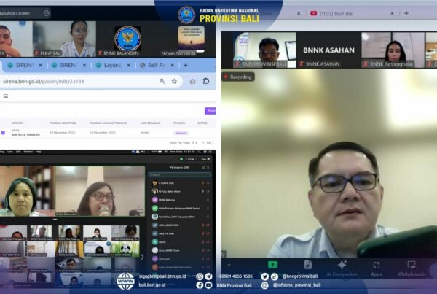Switch to the Layanan browser tab
The image size is (437, 294).
[x=112, y=65]
